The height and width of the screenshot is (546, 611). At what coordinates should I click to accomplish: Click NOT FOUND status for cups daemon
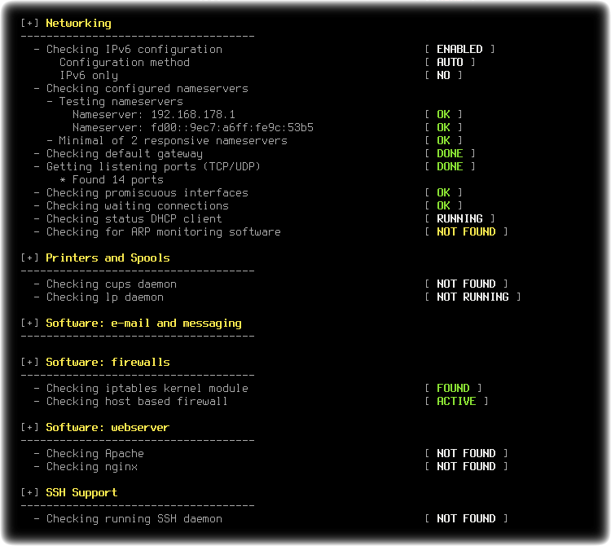pyautogui.click(x=466, y=284)
